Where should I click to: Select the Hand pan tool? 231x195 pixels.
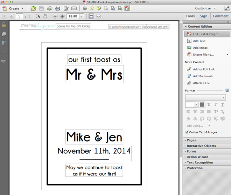tap(45, 16)
